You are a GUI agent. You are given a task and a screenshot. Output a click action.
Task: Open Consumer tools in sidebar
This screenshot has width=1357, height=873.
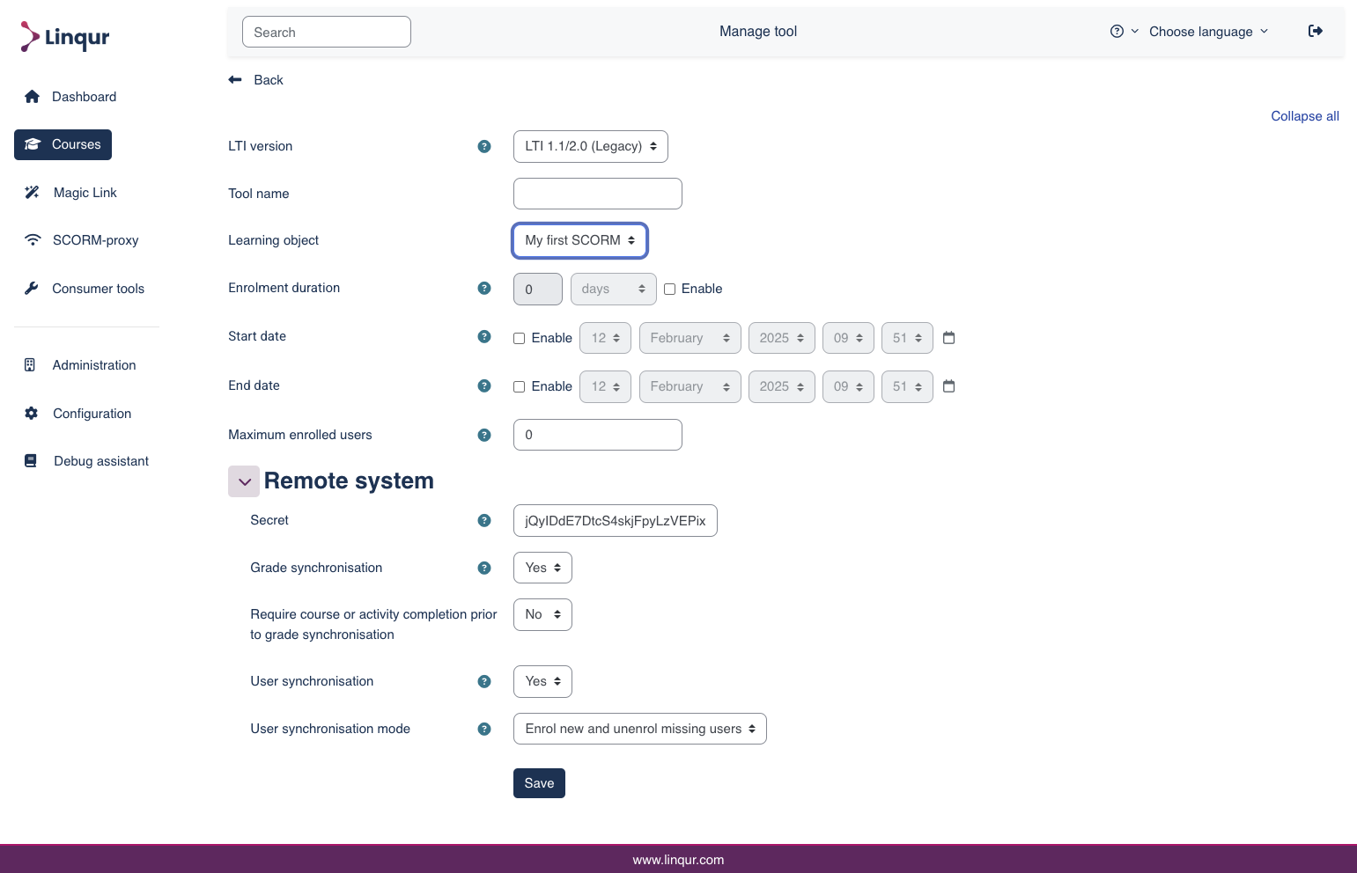(x=85, y=289)
